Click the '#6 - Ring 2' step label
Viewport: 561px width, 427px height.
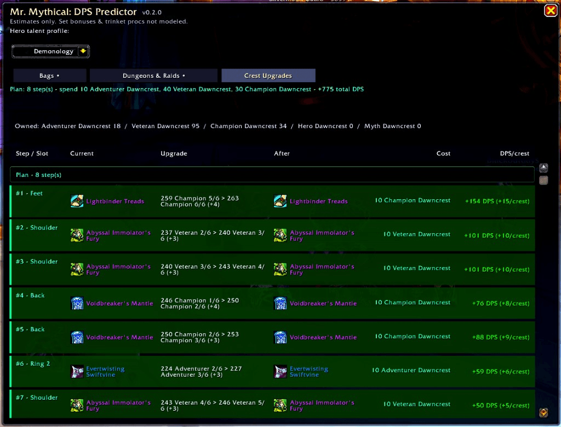click(x=33, y=363)
